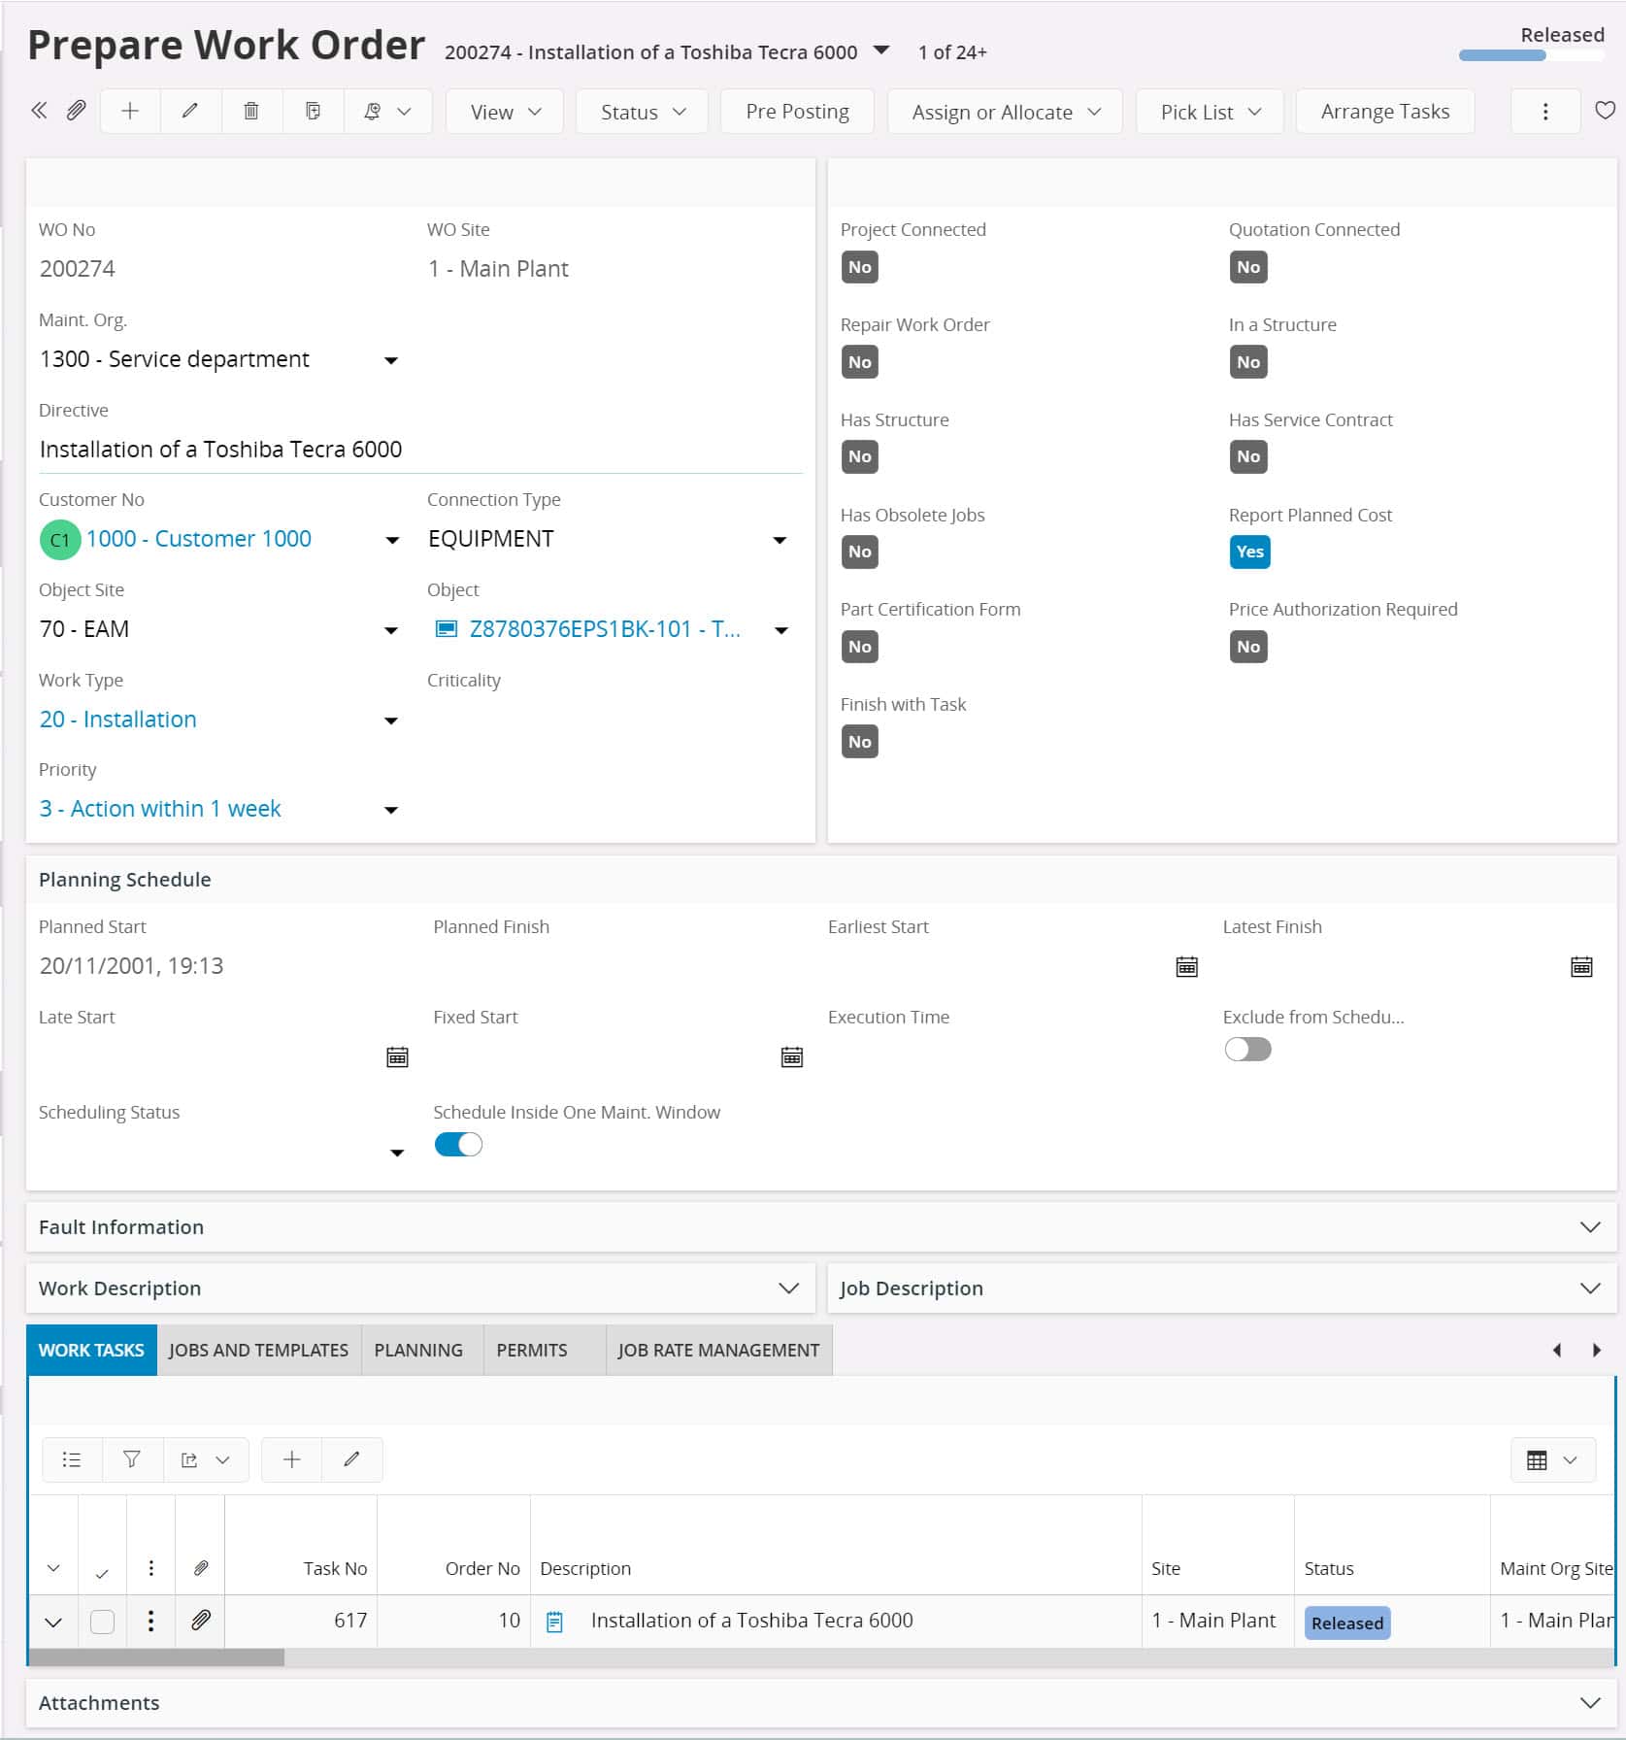Click the filter icon in Work Tasks toolbar
The image size is (1626, 1740).
tap(132, 1459)
